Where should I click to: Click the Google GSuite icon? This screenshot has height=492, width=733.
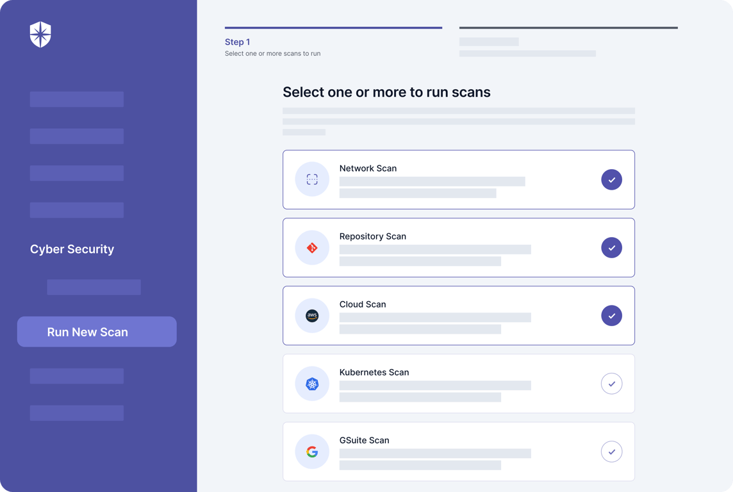(312, 452)
